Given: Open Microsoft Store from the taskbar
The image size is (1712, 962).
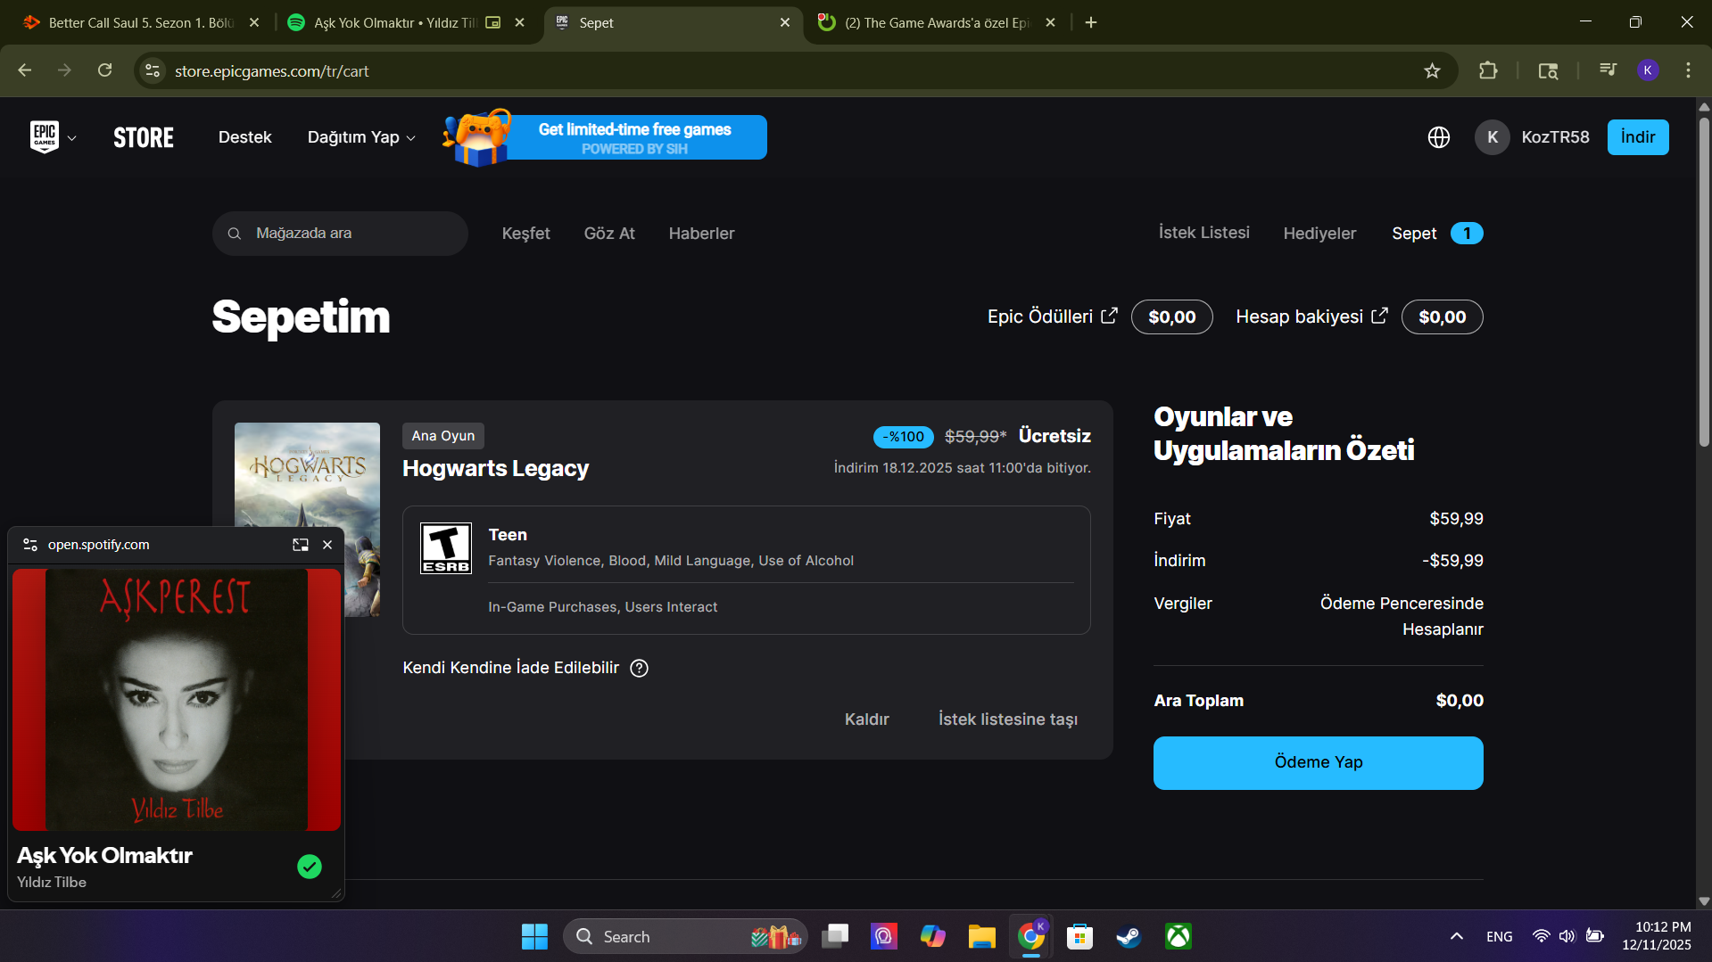Looking at the screenshot, I should [1079, 937].
